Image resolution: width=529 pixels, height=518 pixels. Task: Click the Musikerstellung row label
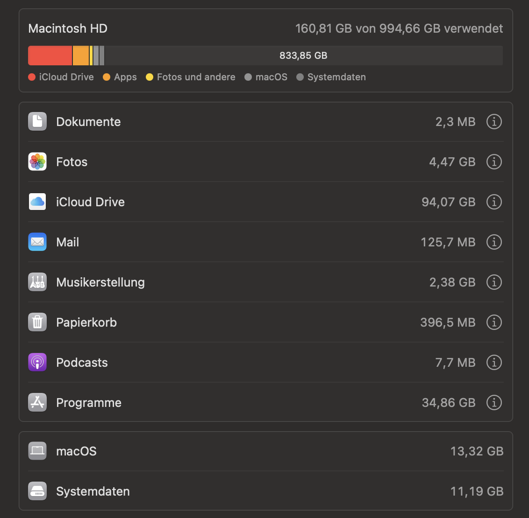tap(100, 282)
